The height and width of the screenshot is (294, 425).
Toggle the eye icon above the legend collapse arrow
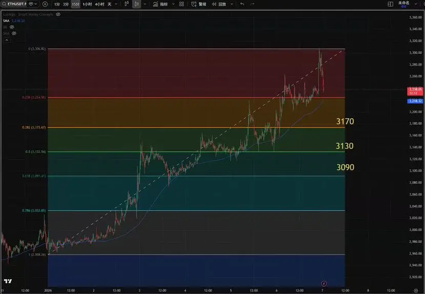coord(14,33)
